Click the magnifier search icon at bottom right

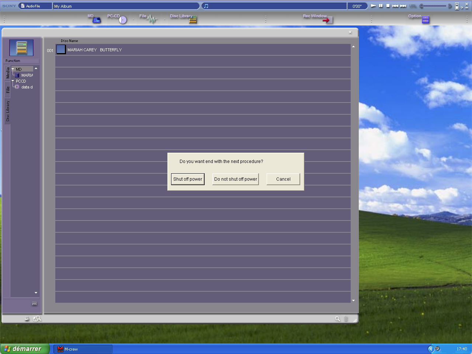pyautogui.click(x=337, y=319)
